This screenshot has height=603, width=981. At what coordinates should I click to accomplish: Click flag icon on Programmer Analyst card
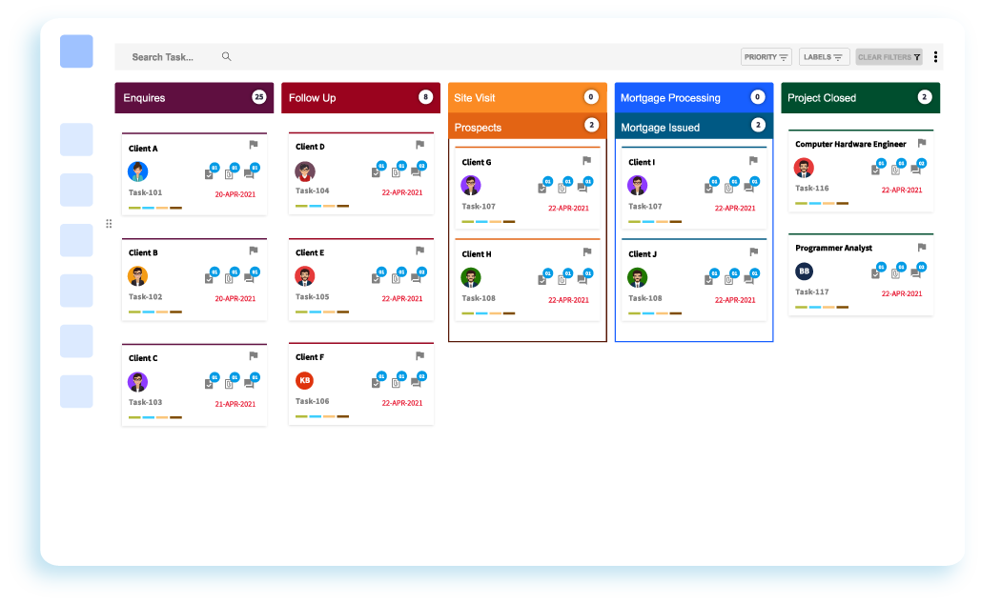(x=922, y=247)
